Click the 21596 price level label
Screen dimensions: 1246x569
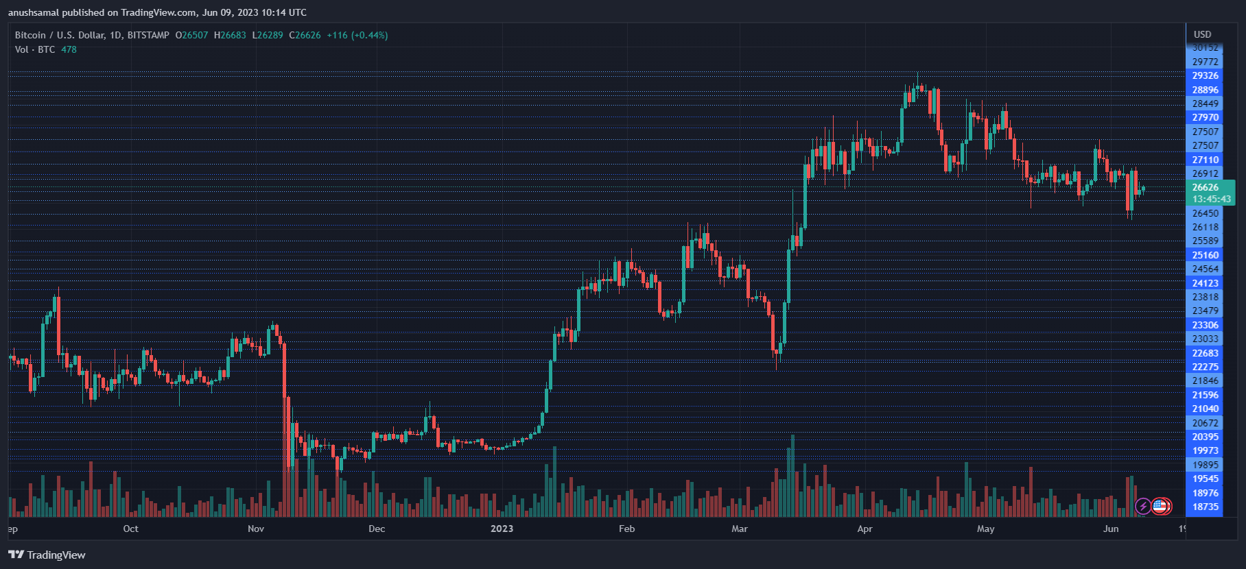click(1205, 395)
